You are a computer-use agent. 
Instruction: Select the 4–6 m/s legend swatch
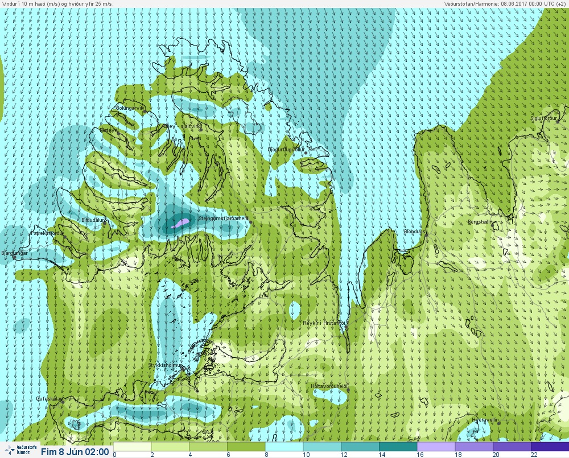208,447
